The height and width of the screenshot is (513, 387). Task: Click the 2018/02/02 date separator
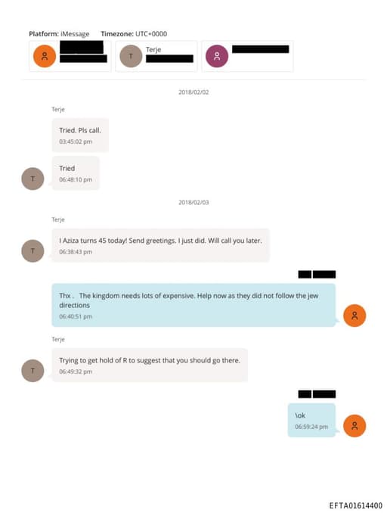193,92
